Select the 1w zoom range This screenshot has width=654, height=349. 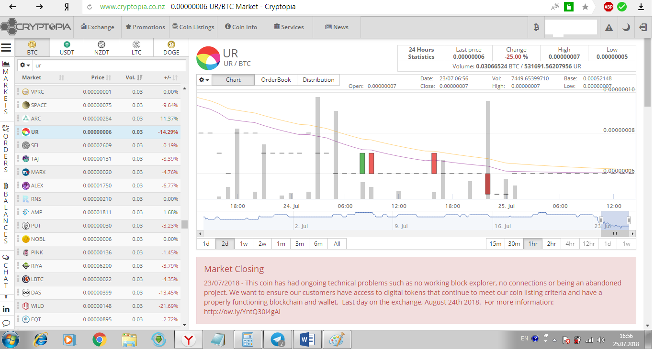click(244, 244)
